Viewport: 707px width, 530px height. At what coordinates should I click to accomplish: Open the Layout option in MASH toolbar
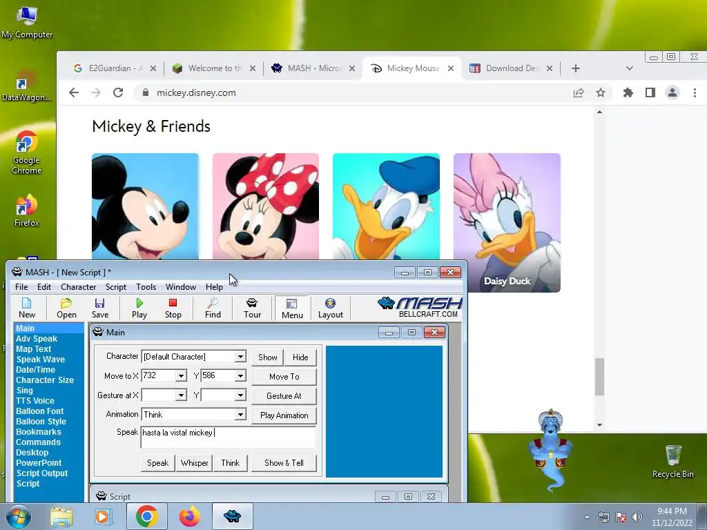331,308
